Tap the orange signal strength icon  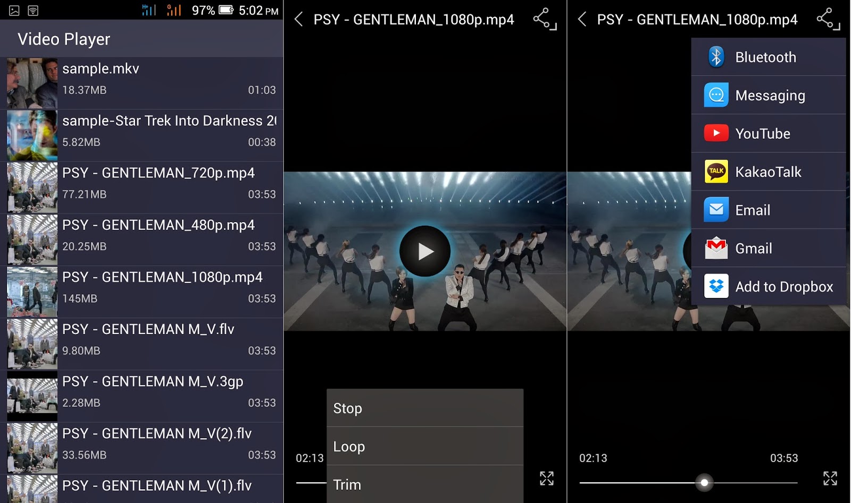click(174, 10)
